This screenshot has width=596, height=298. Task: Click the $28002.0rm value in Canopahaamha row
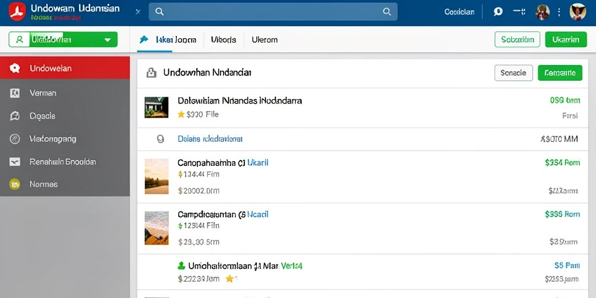pos(199,191)
